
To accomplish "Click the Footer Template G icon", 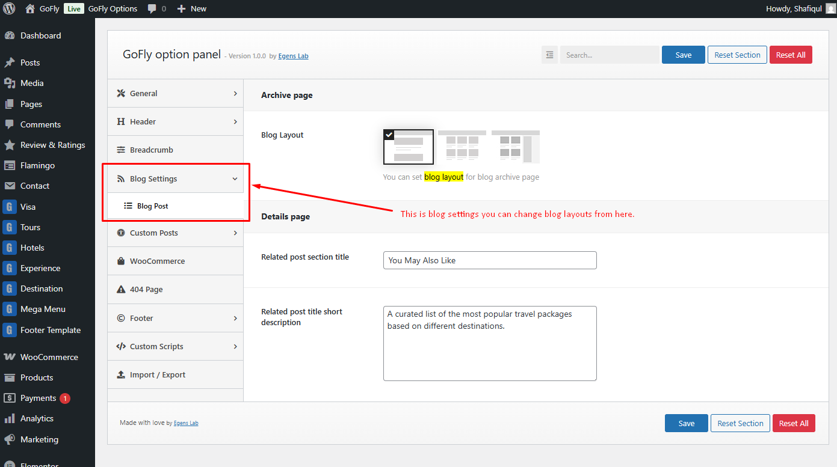I will click(10, 330).
